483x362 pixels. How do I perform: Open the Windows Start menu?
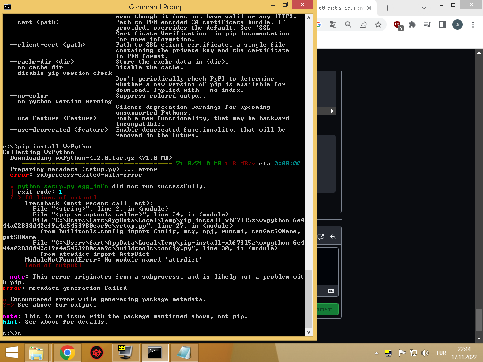pos(10,352)
